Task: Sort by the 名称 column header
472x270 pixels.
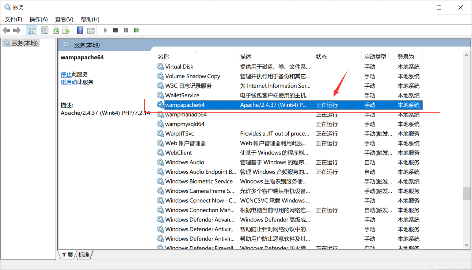Action: click(x=196, y=57)
